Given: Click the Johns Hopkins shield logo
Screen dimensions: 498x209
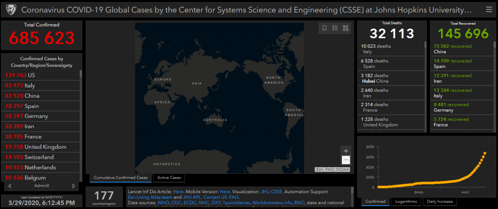Looking at the screenshot, I should [11, 9].
